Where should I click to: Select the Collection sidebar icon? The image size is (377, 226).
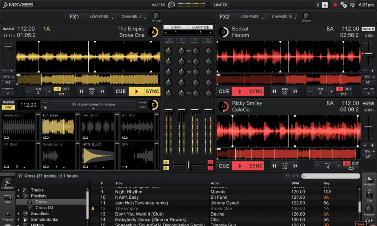point(8,184)
